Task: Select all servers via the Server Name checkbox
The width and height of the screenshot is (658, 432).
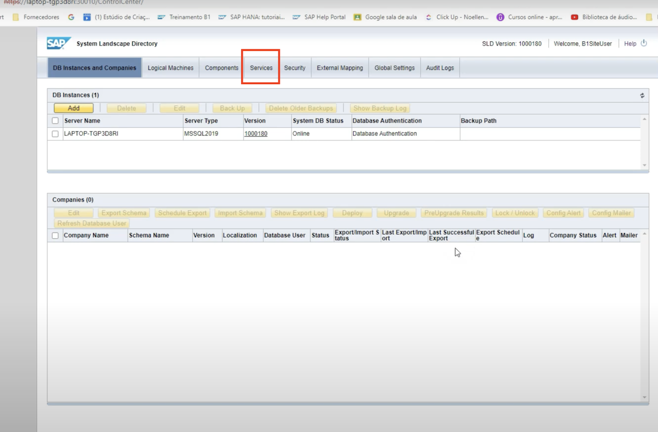Action: [x=55, y=121]
